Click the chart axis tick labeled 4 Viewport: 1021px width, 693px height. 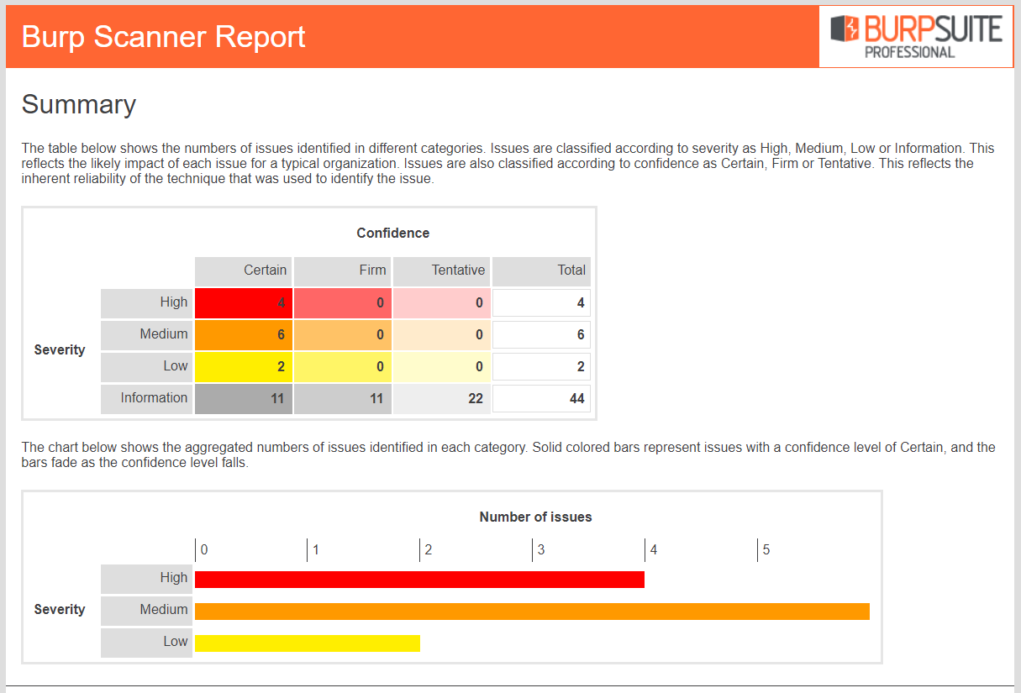[654, 550]
